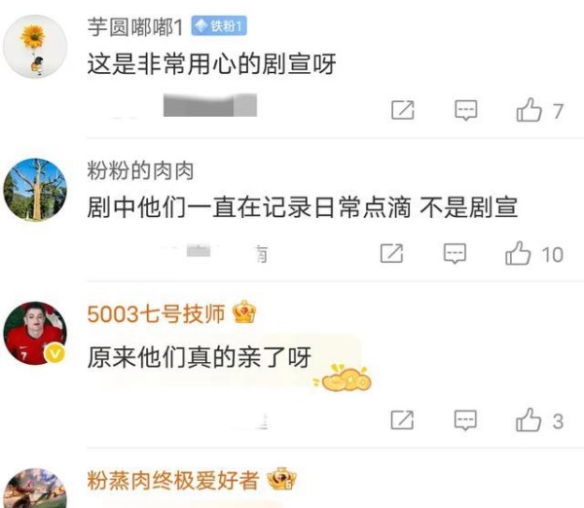
Task: Visit username 粉粉的肉肉's profile
Action: [140, 171]
